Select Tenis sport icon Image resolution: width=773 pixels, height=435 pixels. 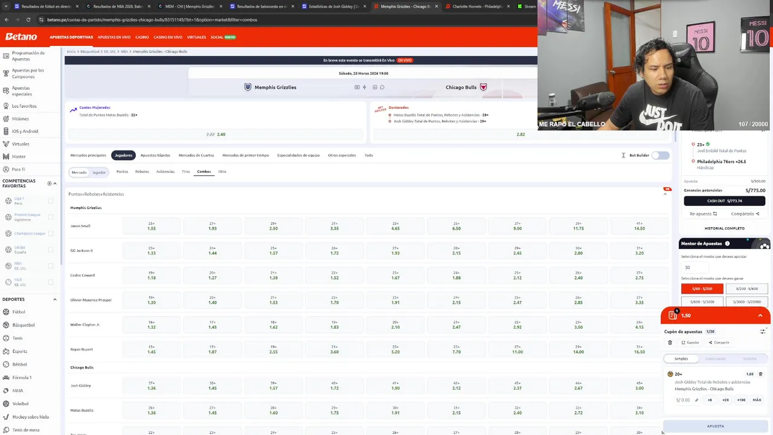pos(6,338)
